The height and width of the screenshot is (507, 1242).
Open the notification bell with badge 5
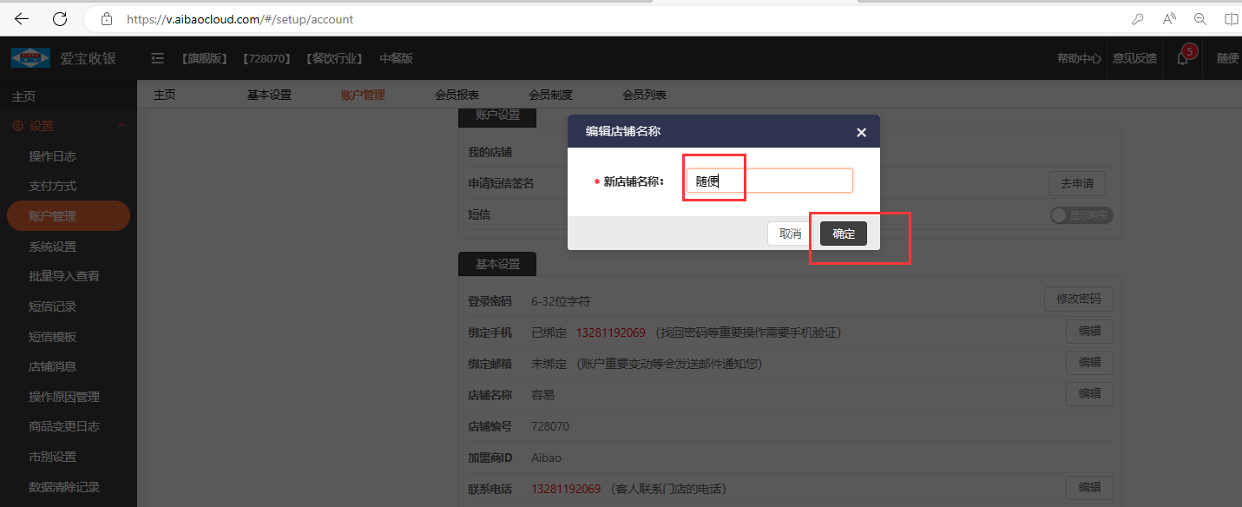(x=1182, y=58)
